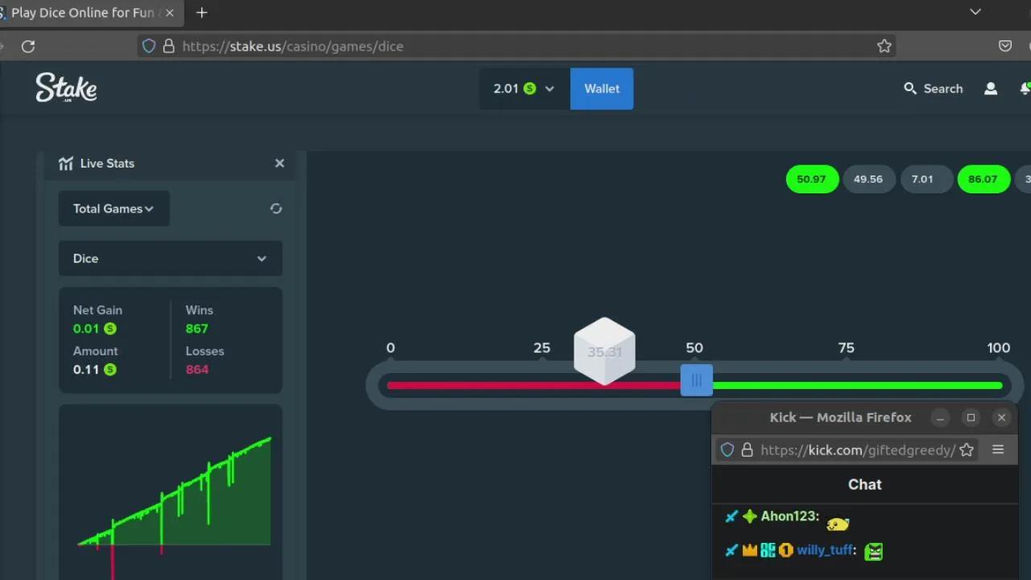The width and height of the screenshot is (1031, 580).
Task: Click the stake.us address bar
Action: click(515, 46)
